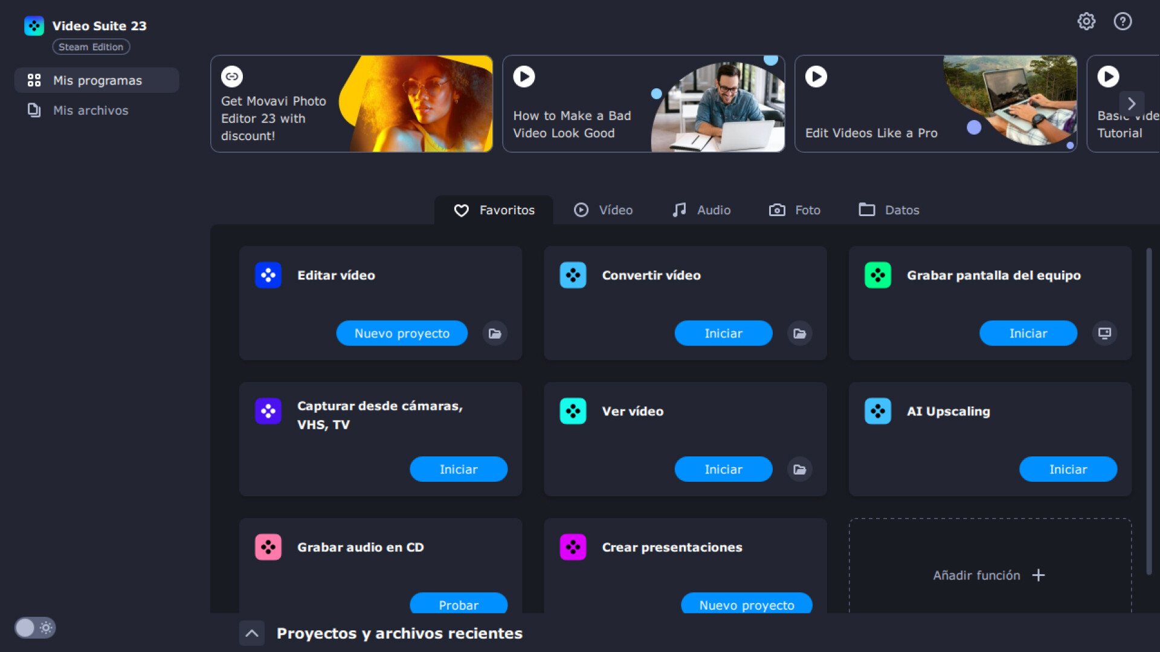Open folder icon in Editar vídeo card
1160x652 pixels.
(x=495, y=333)
